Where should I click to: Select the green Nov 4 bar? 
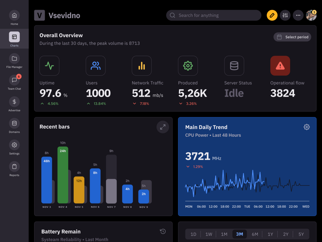pyautogui.click(x=62, y=175)
